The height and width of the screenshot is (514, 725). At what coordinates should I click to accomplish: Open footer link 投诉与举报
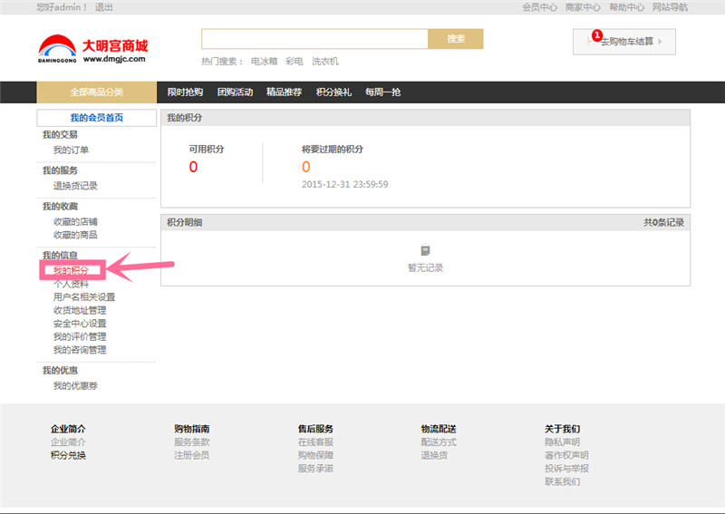pyautogui.click(x=566, y=468)
